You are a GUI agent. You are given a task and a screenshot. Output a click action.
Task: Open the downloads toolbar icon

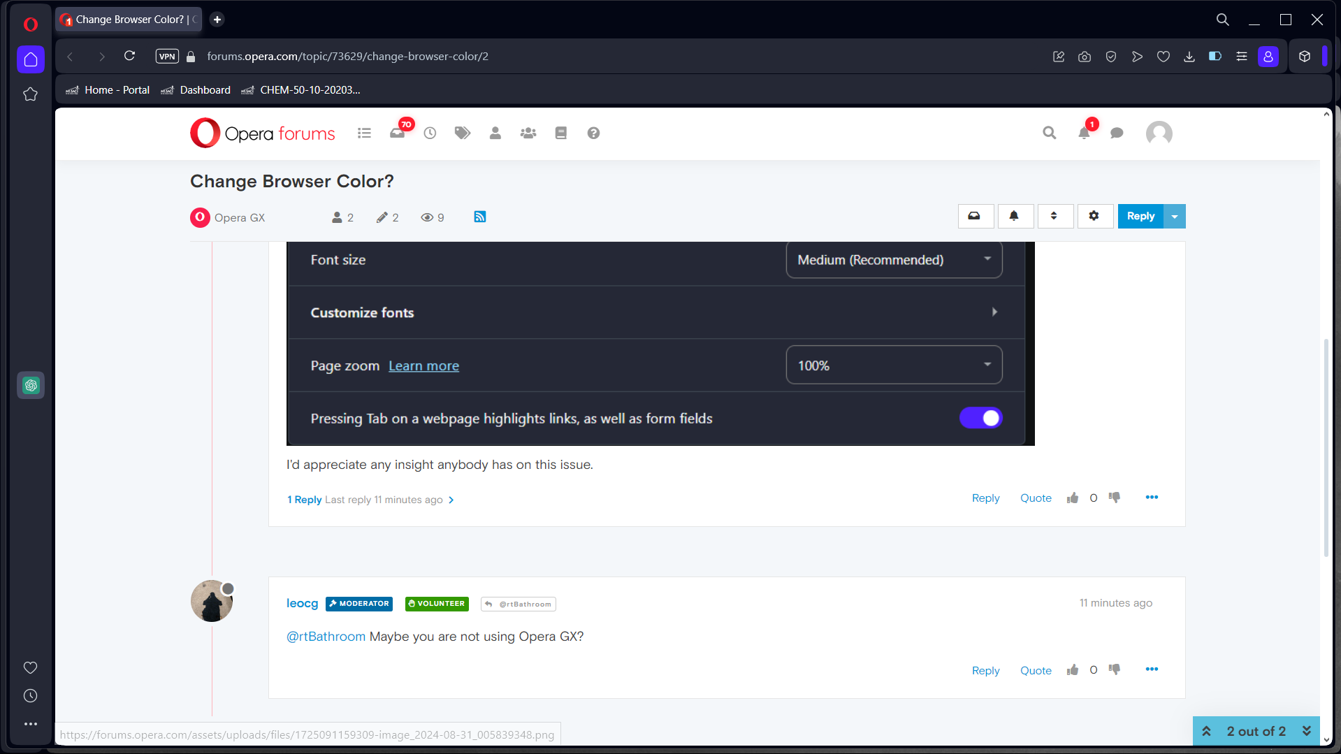pos(1189,57)
